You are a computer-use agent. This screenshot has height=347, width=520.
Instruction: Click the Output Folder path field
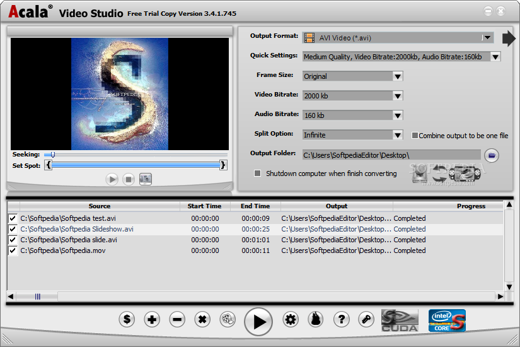click(391, 155)
